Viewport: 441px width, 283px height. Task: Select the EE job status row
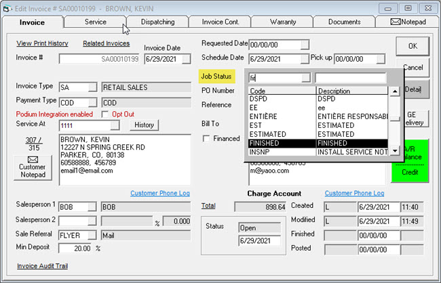click(318, 108)
